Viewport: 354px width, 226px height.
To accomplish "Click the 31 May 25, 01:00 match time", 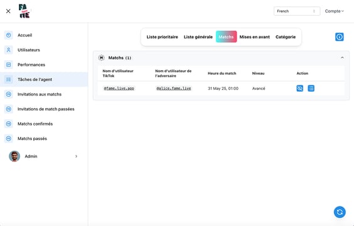I will coord(223,89).
